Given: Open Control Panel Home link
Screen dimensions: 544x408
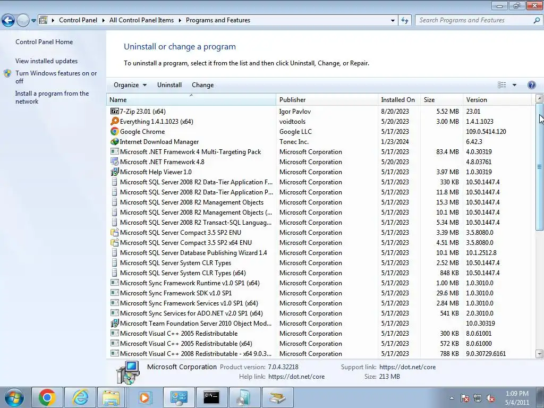Looking at the screenshot, I should (x=44, y=42).
